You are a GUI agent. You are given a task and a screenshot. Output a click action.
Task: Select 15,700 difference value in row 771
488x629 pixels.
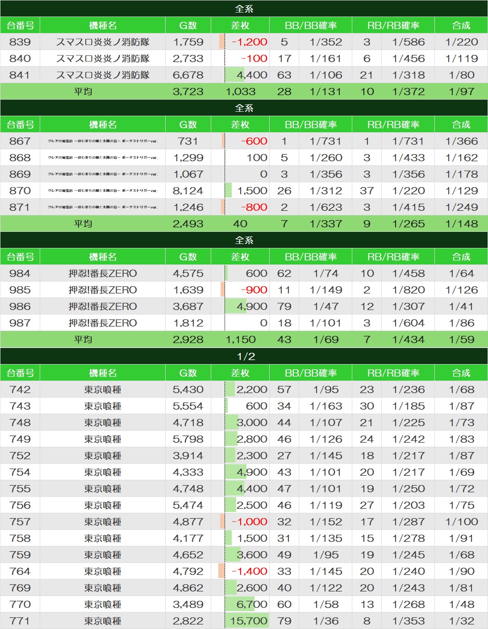[249, 621]
